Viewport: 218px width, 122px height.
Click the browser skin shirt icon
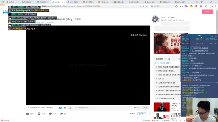click(202, 2)
